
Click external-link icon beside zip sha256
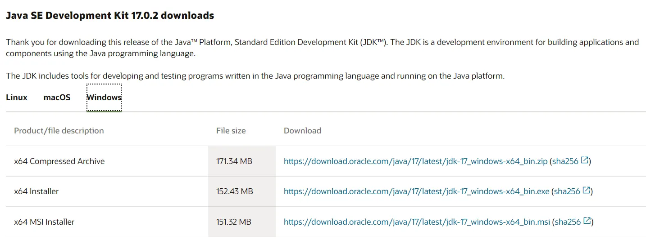(585, 160)
